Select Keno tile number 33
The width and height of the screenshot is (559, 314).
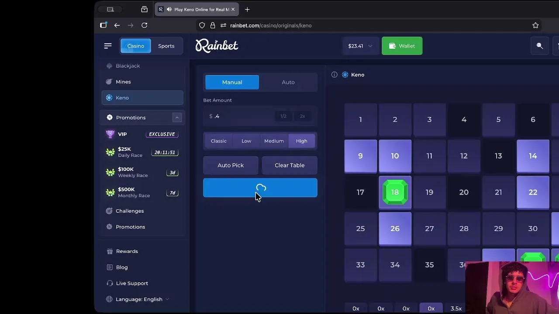click(360, 265)
